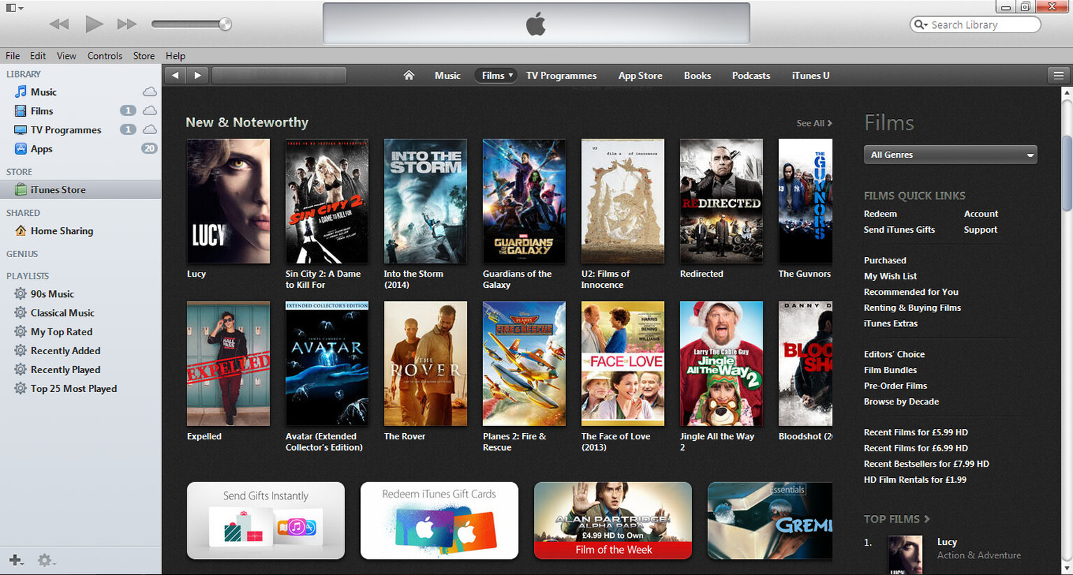
Task: Click the fast-forward next track button
Action: (x=127, y=24)
